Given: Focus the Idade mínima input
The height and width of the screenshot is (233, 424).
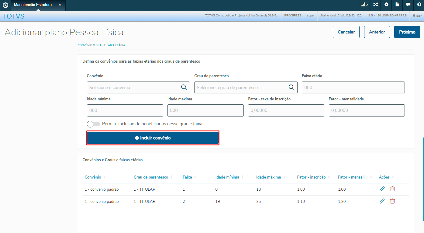Looking at the screenshot, I should pos(125,110).
